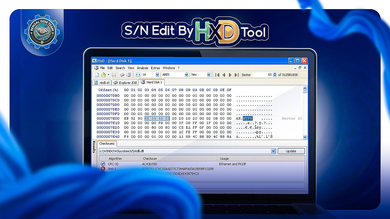The image size is (390, 219).
Task: Expand the Open recent dropdown arrow
Action: click(x=108, y=75)
